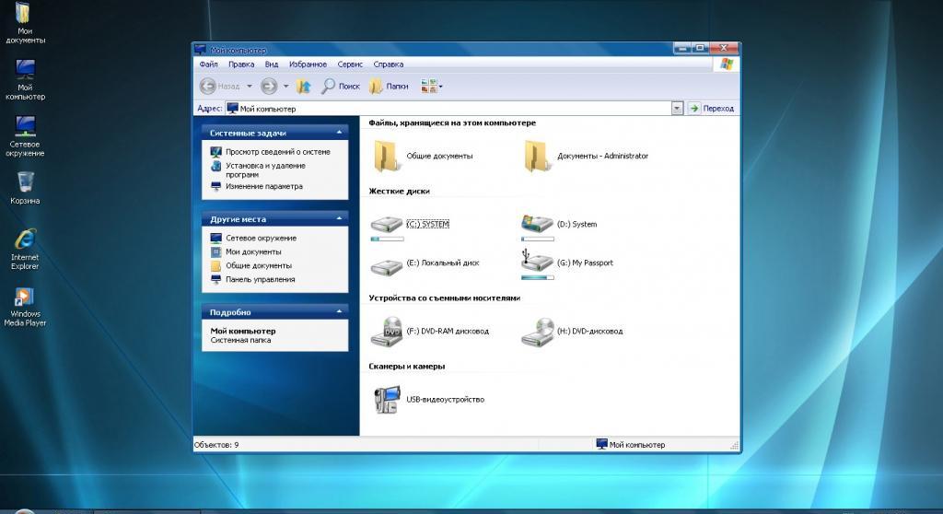The height and width of the screenshot is (514, 943).
Task: Select the (C:) SYSTEM drive icon
Action: click(386, 223)
